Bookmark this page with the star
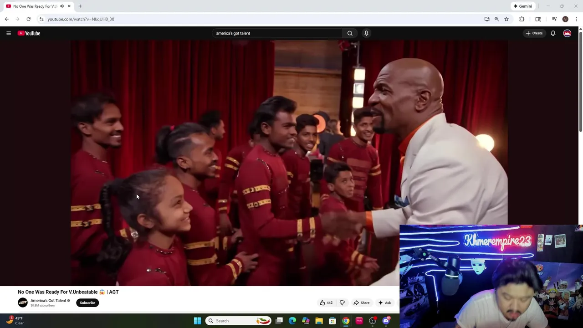Screen dimensions: 583x328 click(x=506, y=19)
